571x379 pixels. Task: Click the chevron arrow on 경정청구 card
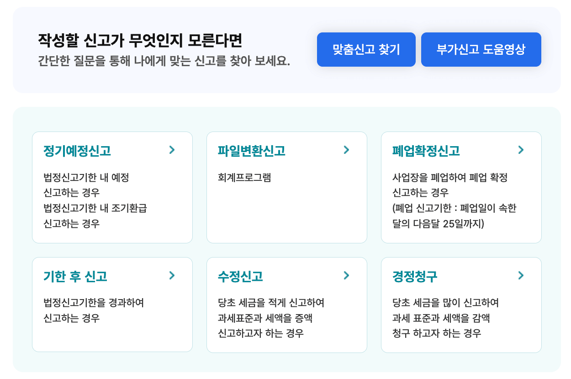[x=521, y=275]
